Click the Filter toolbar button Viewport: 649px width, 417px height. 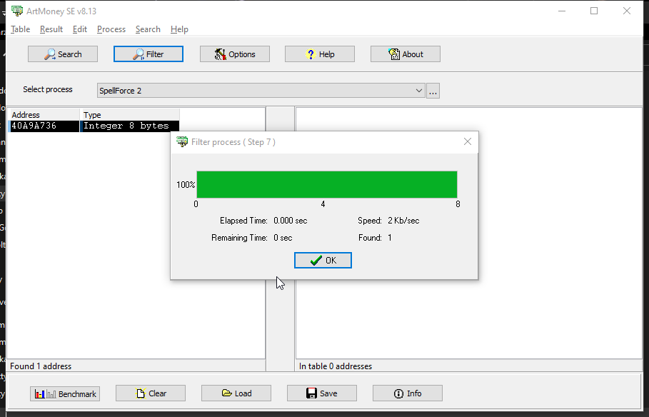click(x=149, y=54)
